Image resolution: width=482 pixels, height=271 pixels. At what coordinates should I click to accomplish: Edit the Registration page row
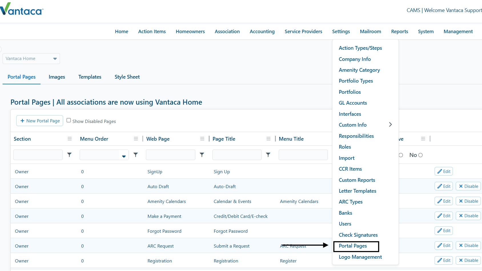point(444,260)
